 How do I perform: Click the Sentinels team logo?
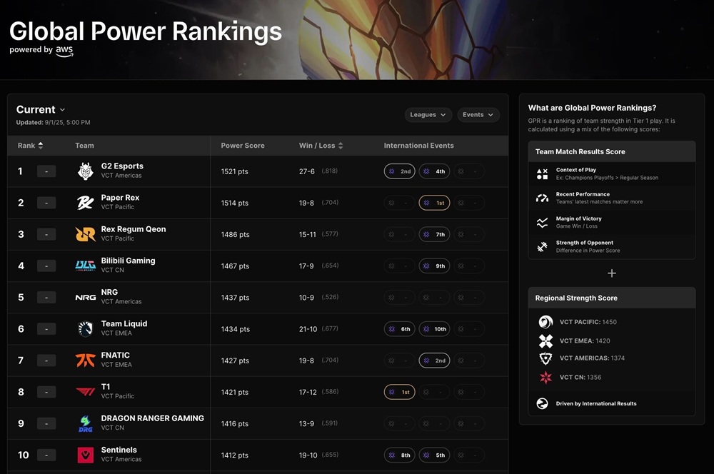coord(85,455)
